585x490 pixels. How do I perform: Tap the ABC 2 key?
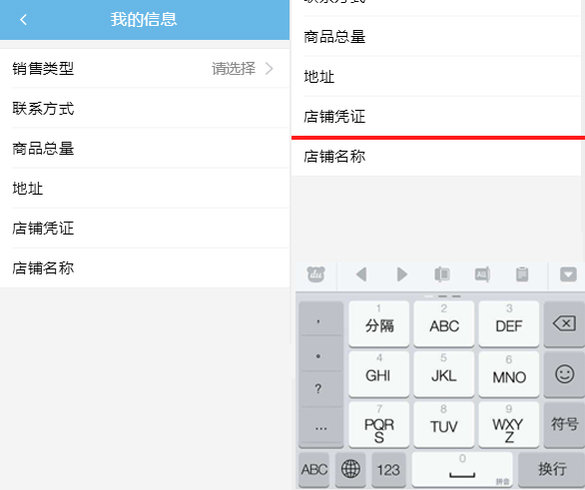[444, 323]
